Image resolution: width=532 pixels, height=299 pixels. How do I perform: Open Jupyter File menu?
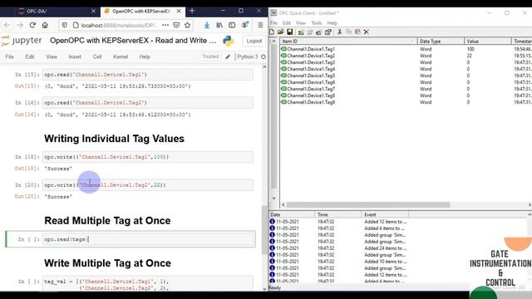[x=9, y=56]
